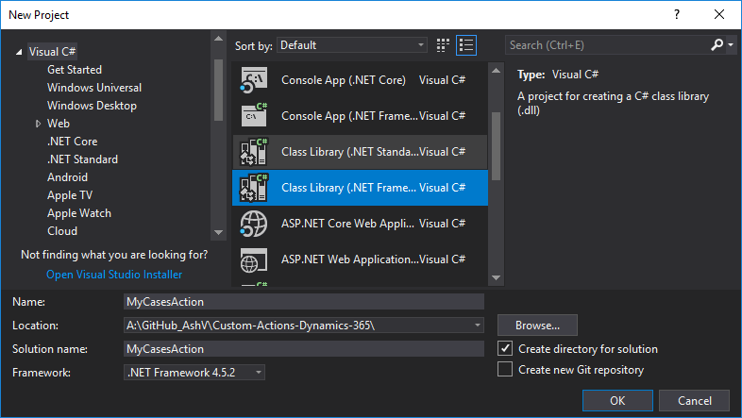Click the Cancel button

click(694, 400)
